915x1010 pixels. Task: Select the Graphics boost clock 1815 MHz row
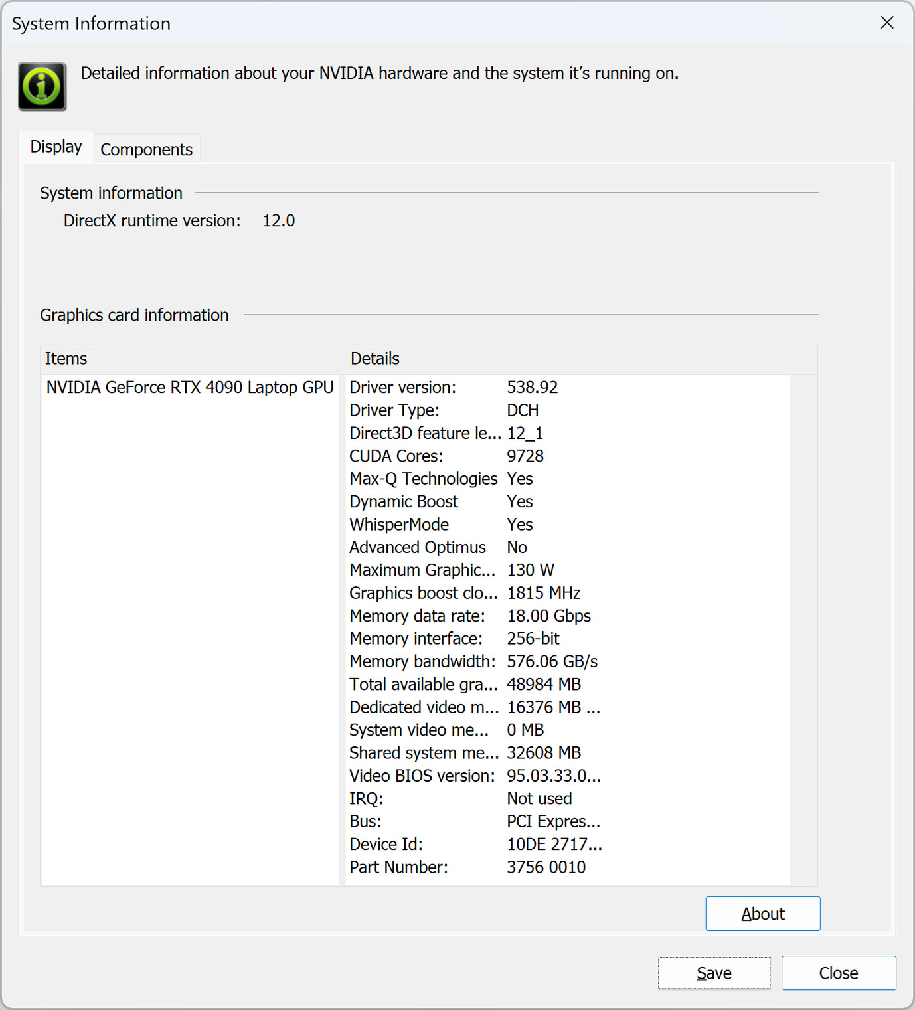tap(568, 593)
